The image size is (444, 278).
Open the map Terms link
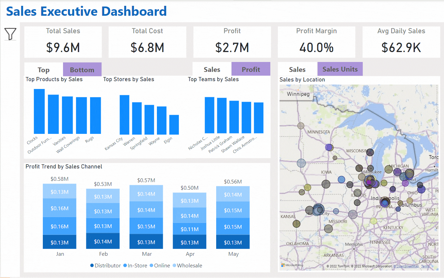click(x=425, y=266)
